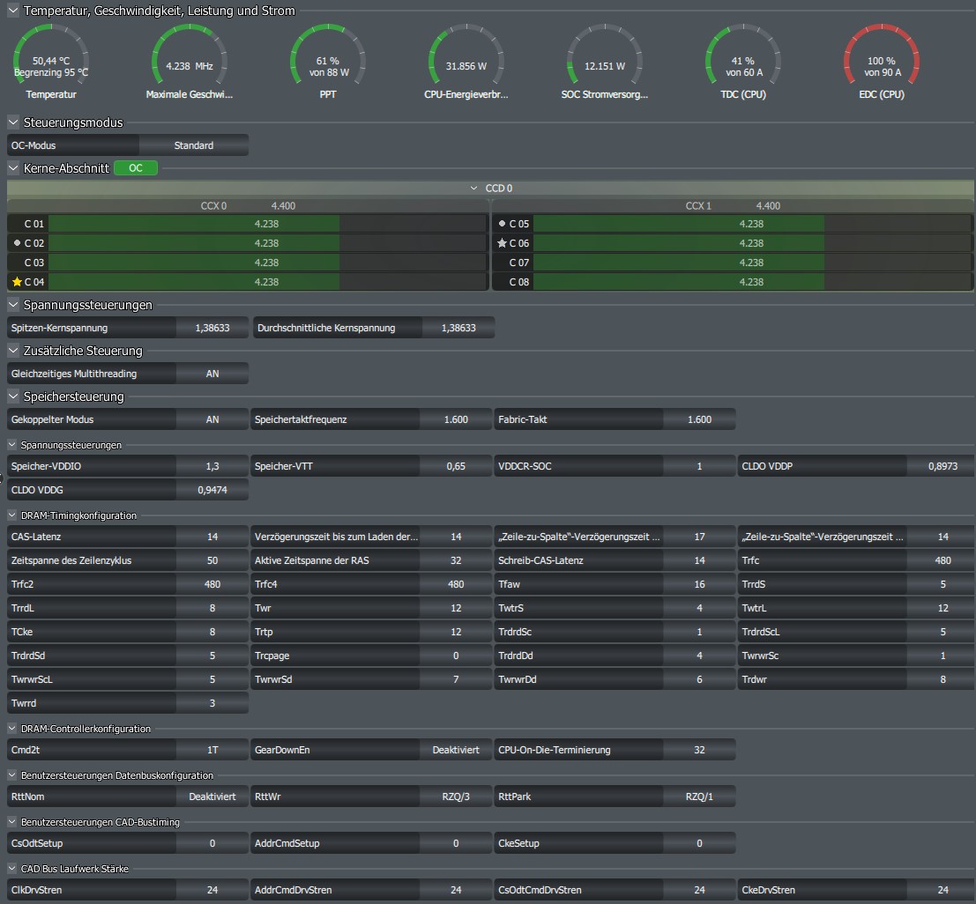Click the ClkDrvStren value 24

tap(212, 890)
